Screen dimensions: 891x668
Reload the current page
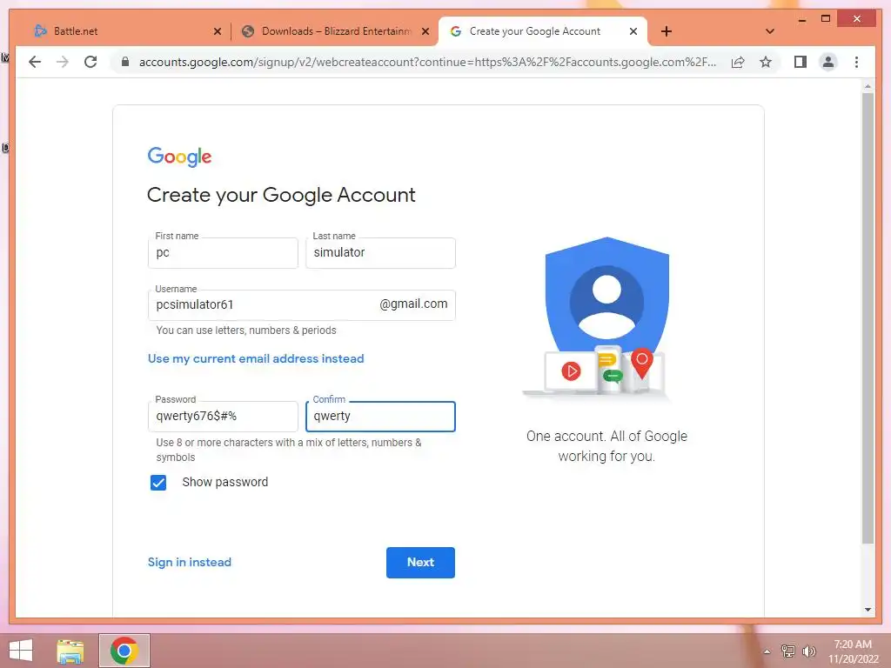(90, 62)
